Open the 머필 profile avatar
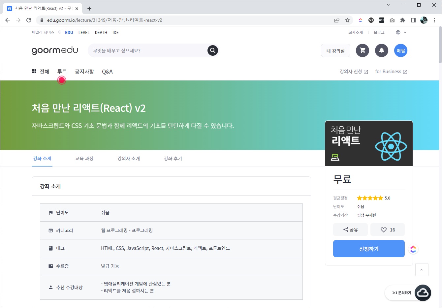The image size is (442, 308). point(401,50)
